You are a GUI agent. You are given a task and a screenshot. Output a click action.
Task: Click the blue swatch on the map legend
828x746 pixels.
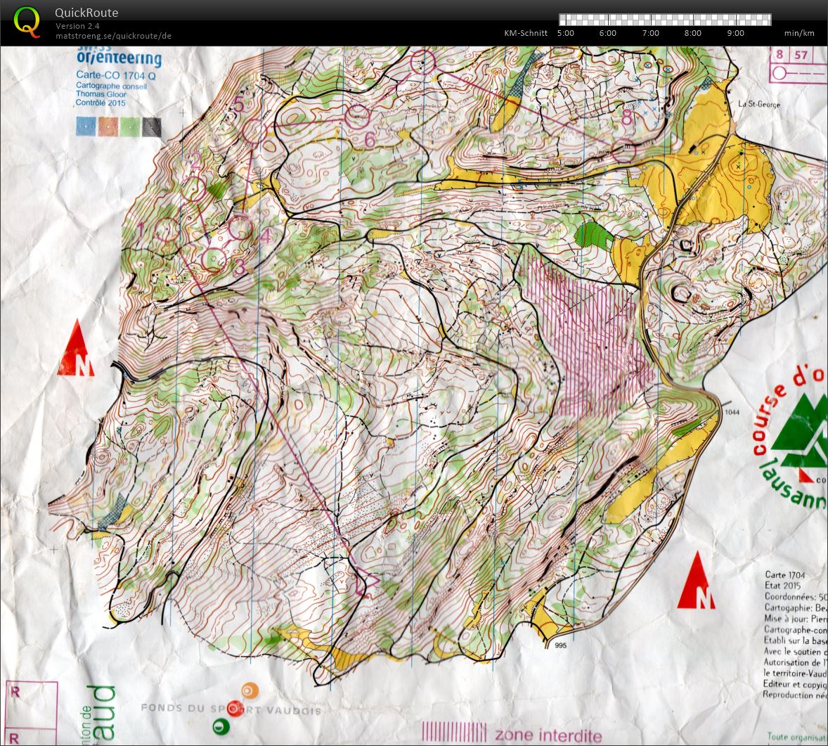(86, 127)
